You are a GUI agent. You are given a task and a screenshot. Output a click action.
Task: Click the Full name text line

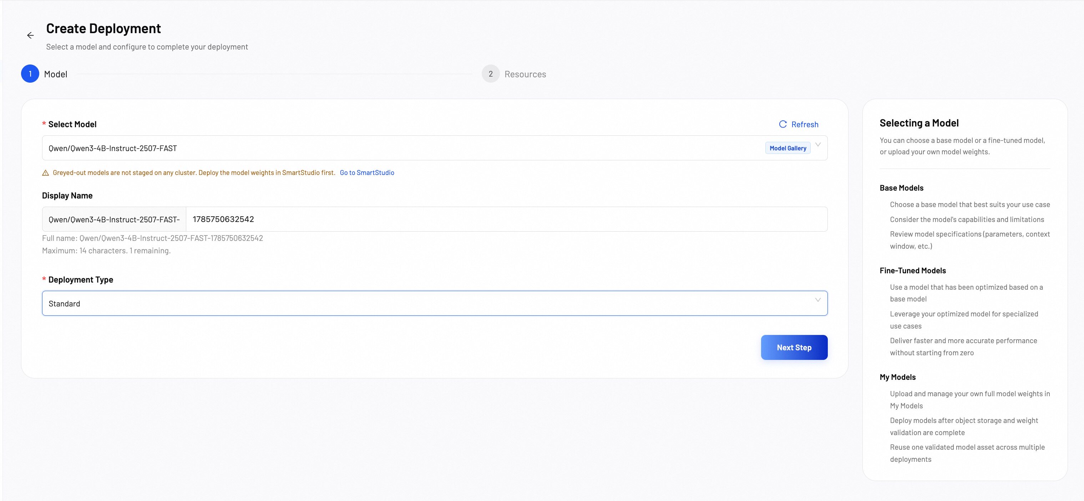pos(152,238)
